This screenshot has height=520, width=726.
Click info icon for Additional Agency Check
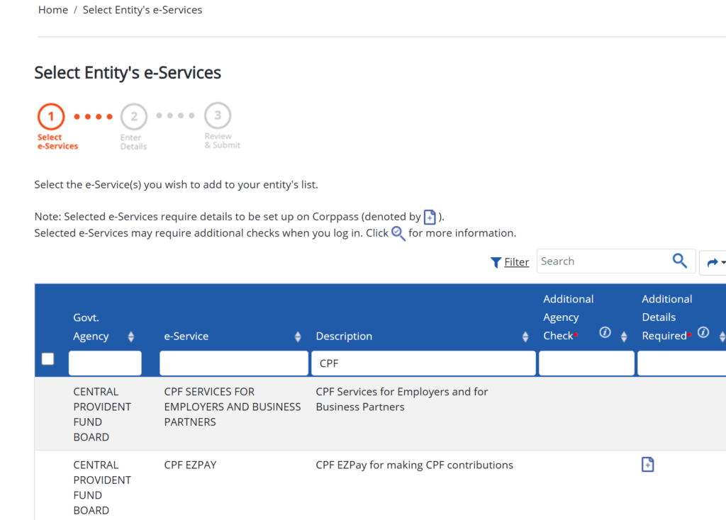605,332
